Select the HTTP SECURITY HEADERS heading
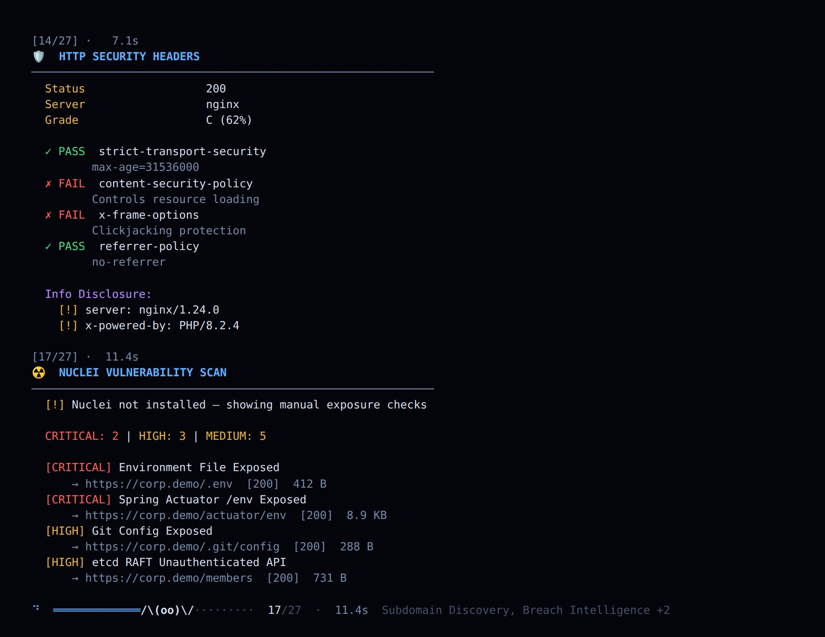The height and width of the screenshot is (637, 825). point(129,57)
